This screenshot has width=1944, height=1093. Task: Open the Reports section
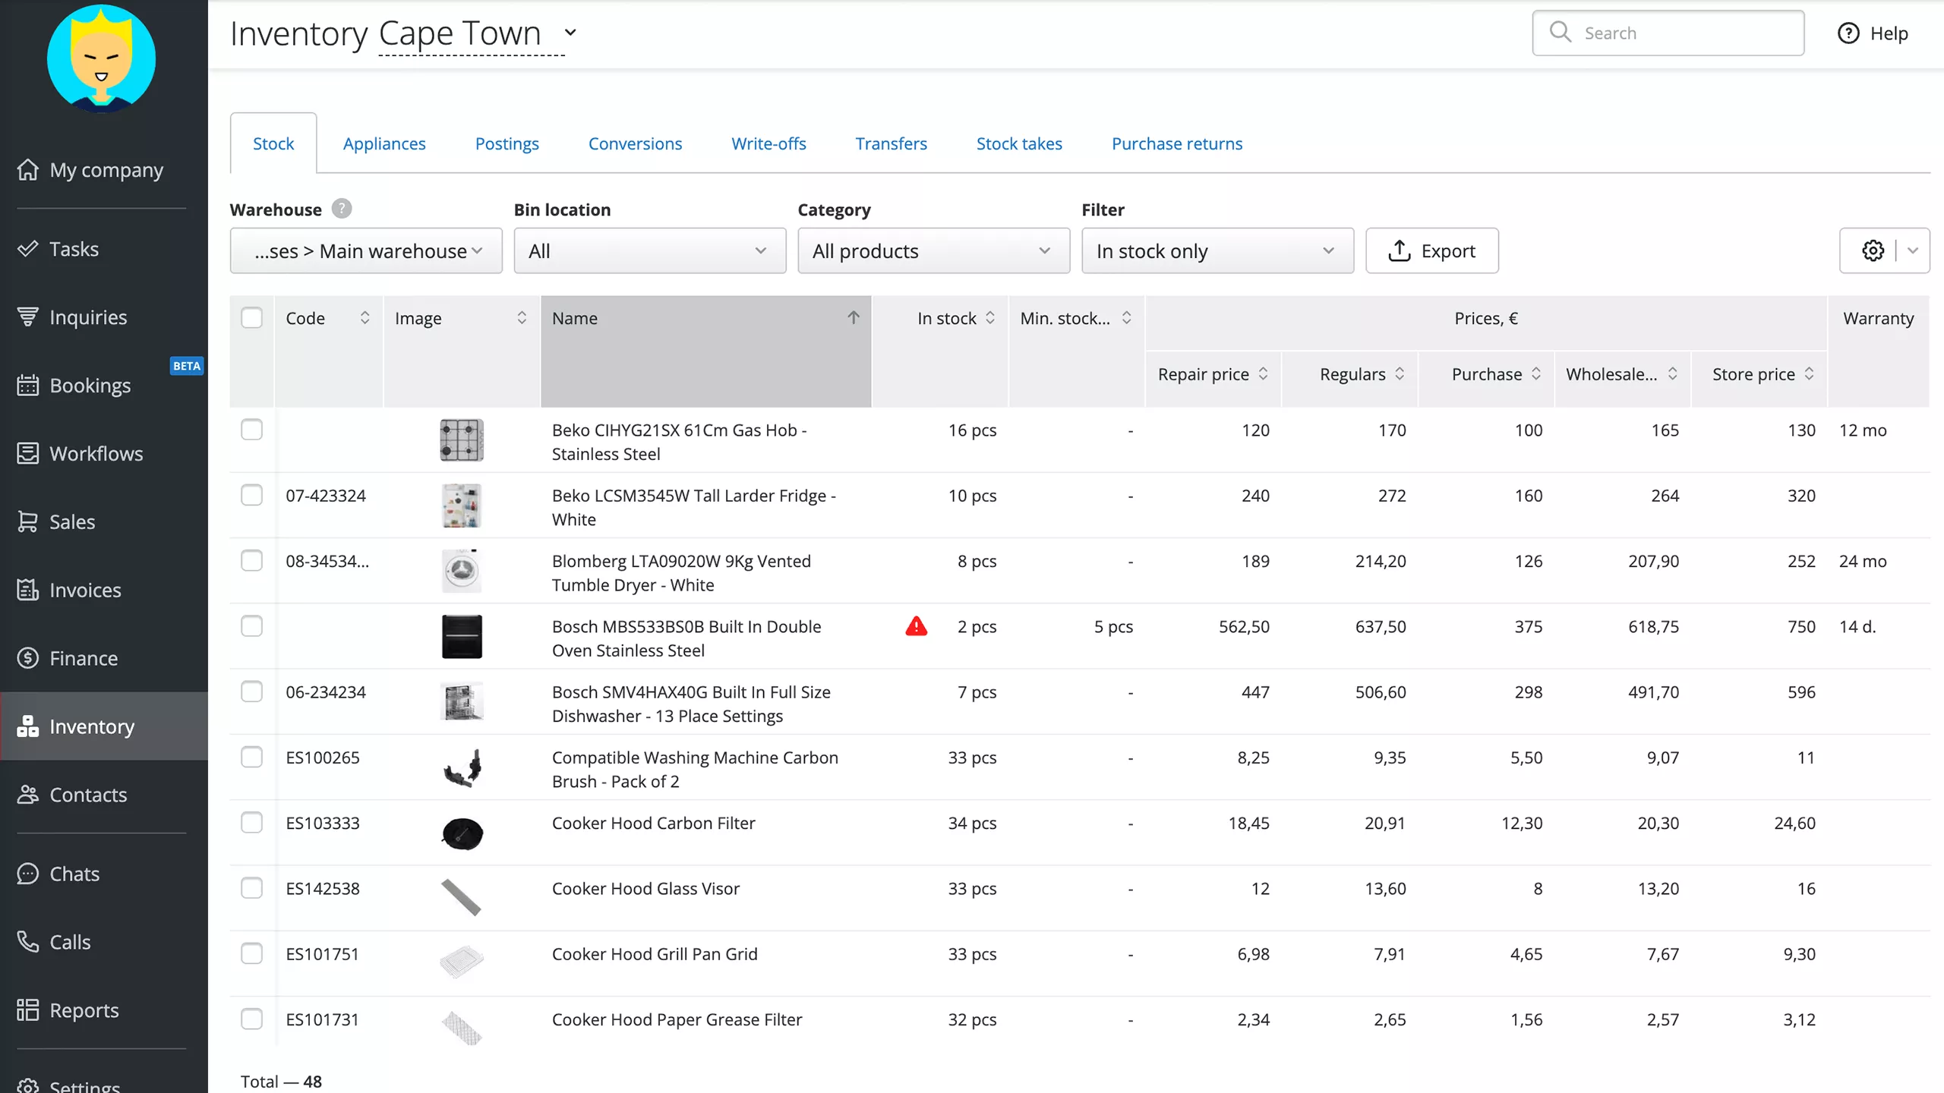click(84, 1010)
